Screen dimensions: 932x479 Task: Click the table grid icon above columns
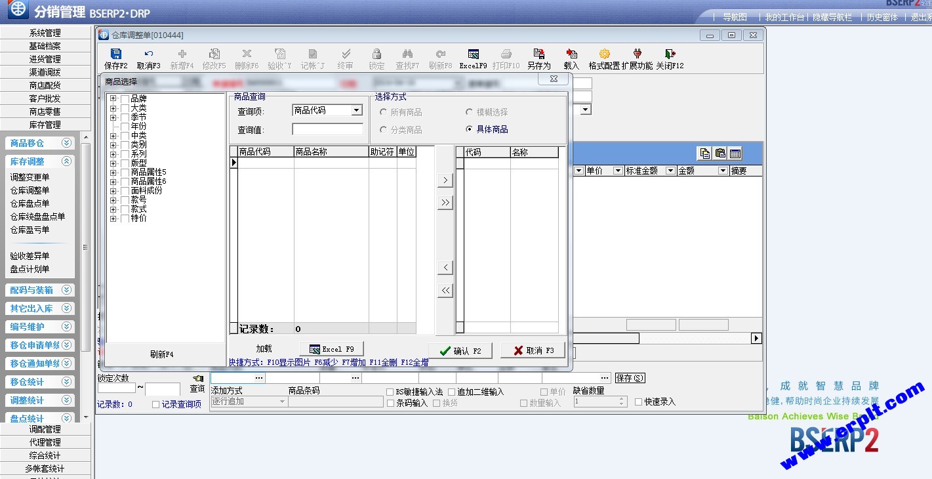pos(735,153)
